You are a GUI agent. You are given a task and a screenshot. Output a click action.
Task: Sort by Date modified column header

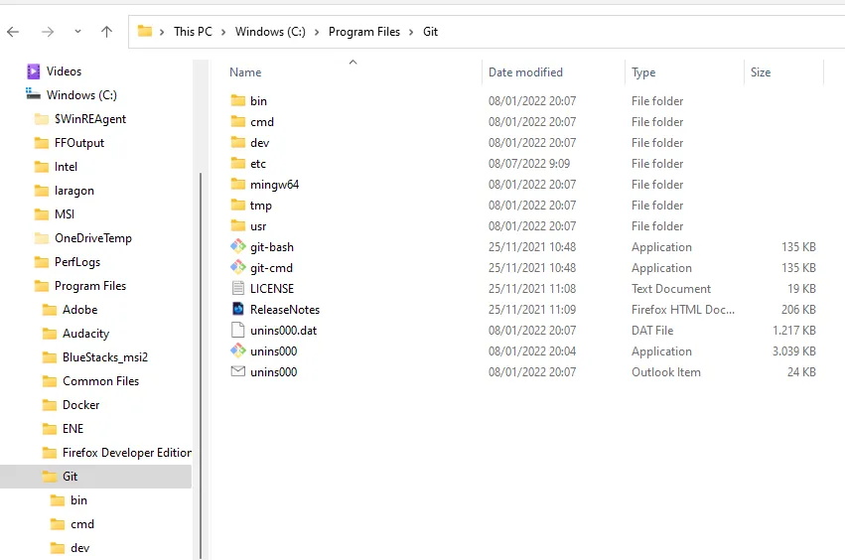tap(525, 72)
